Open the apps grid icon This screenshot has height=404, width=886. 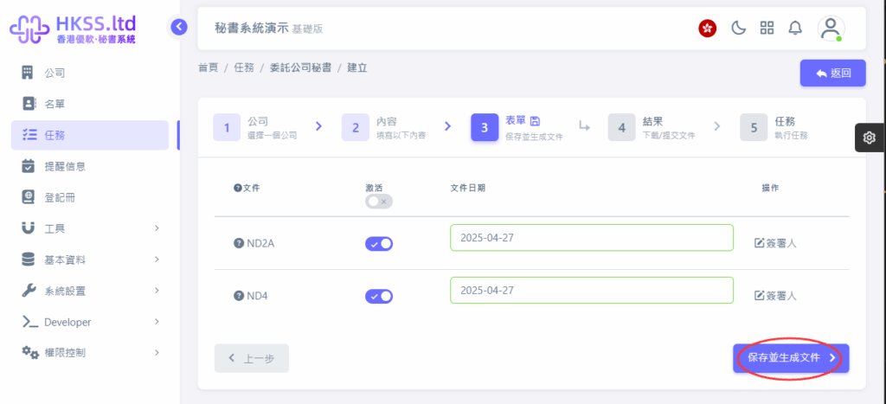coord(767,28)
